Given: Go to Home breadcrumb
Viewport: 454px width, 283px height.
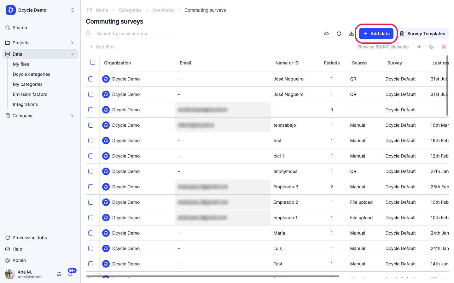Looking at the screenshot, I should pos(102,10).
